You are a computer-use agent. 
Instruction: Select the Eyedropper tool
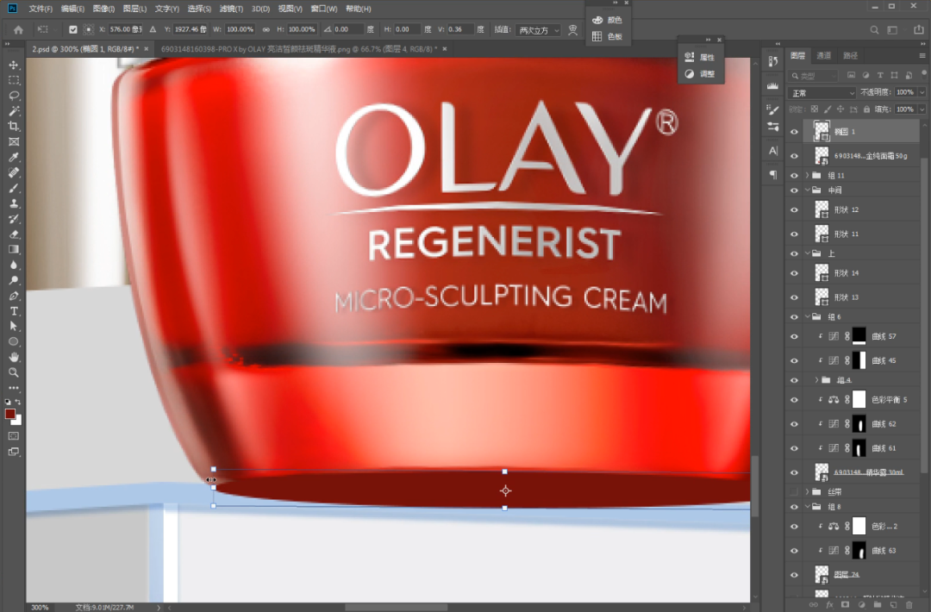point(14,157)
